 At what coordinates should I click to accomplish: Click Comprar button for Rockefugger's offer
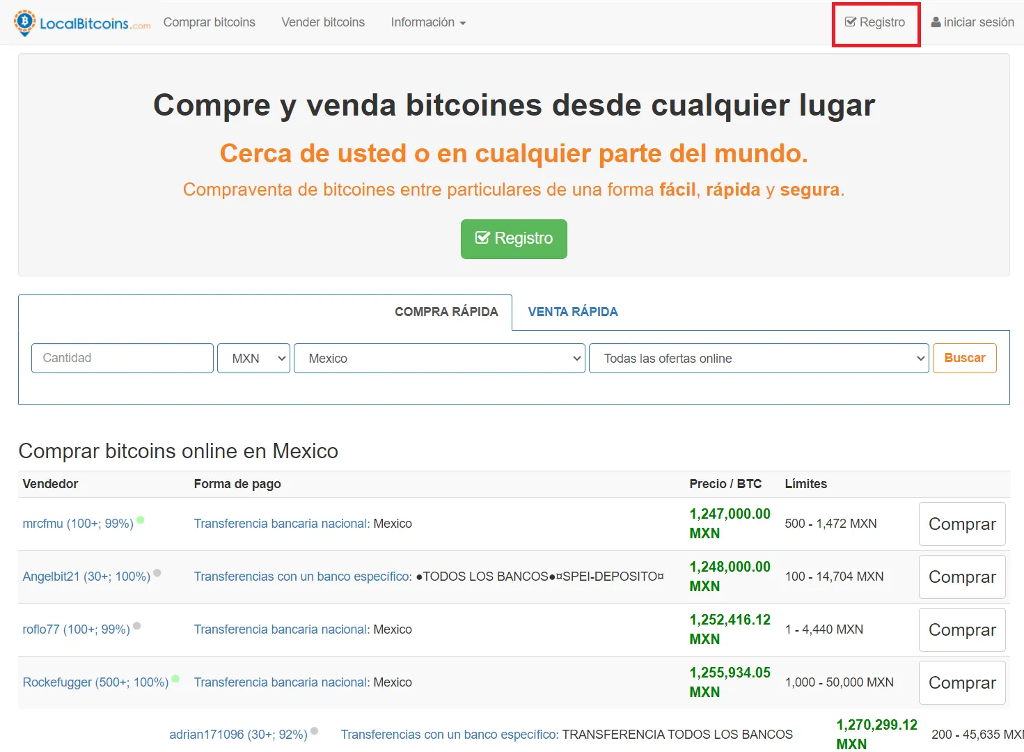click(x=962, y=682)
